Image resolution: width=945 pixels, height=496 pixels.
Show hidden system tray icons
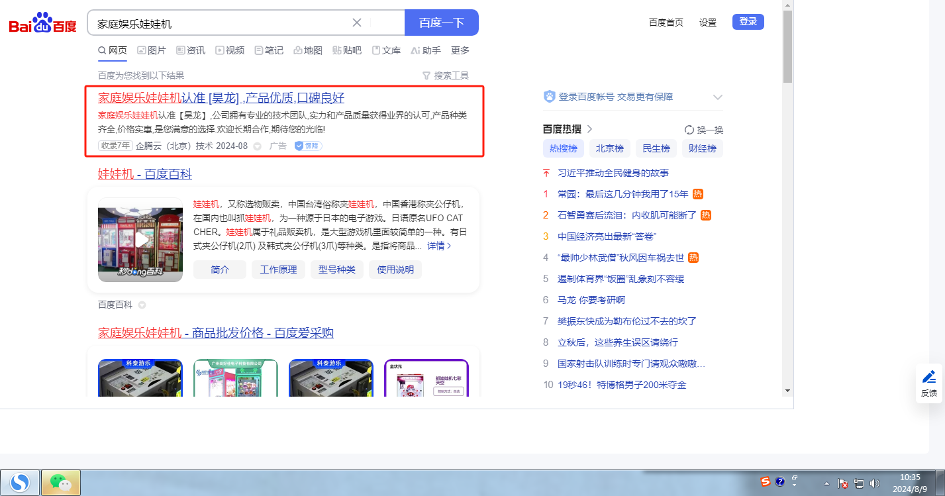click(x=826, y=483)
